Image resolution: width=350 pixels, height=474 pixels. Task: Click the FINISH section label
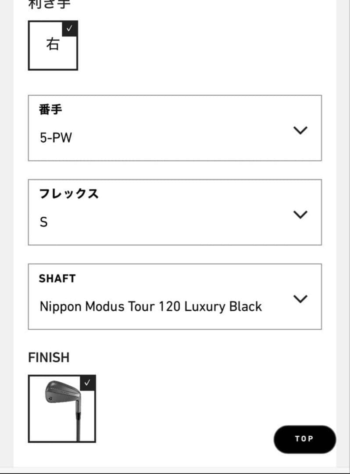pos(48,358)
